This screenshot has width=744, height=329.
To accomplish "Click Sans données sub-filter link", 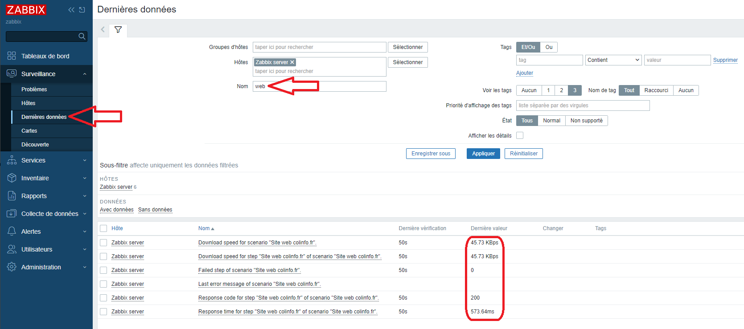I will pyautogui.click(x=155, y=210).
